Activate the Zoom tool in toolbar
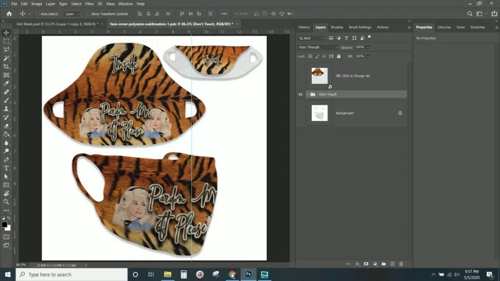 click(x=7, y=202)
